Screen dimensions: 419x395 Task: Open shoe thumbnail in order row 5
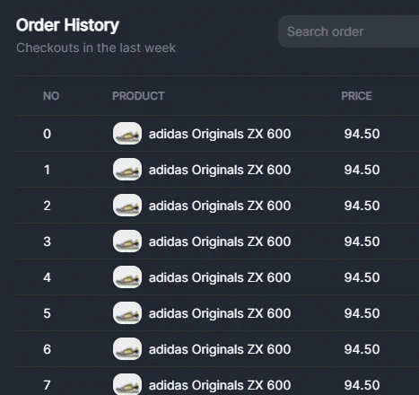point(127,313)
